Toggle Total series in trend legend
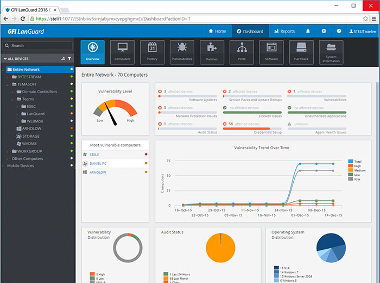The height and width of the screenshot is (283, 380). [x=355, y=161]
